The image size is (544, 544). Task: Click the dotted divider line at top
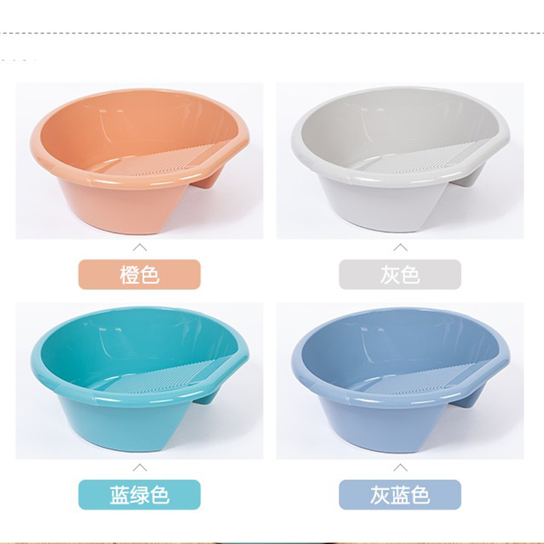pyautogui.click(x=272, y=33)
